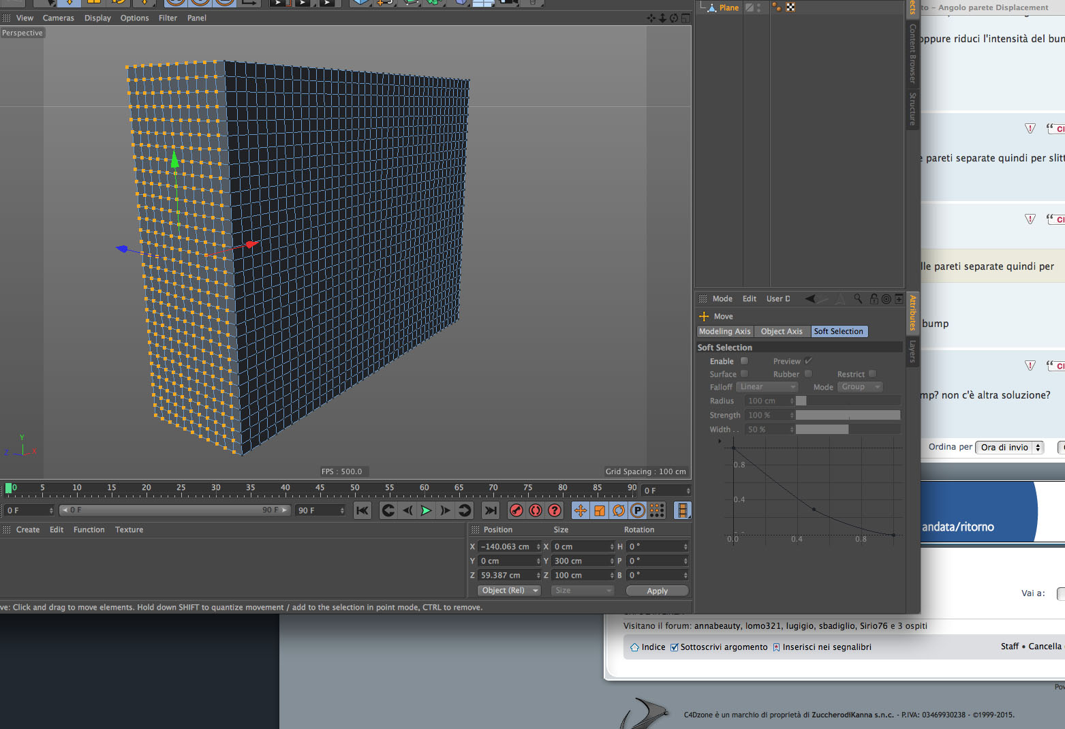Enable the Soft Selection checkbox

[x=744, y=361]
